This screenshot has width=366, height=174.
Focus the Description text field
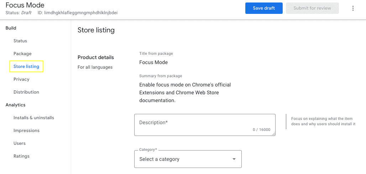204,125
